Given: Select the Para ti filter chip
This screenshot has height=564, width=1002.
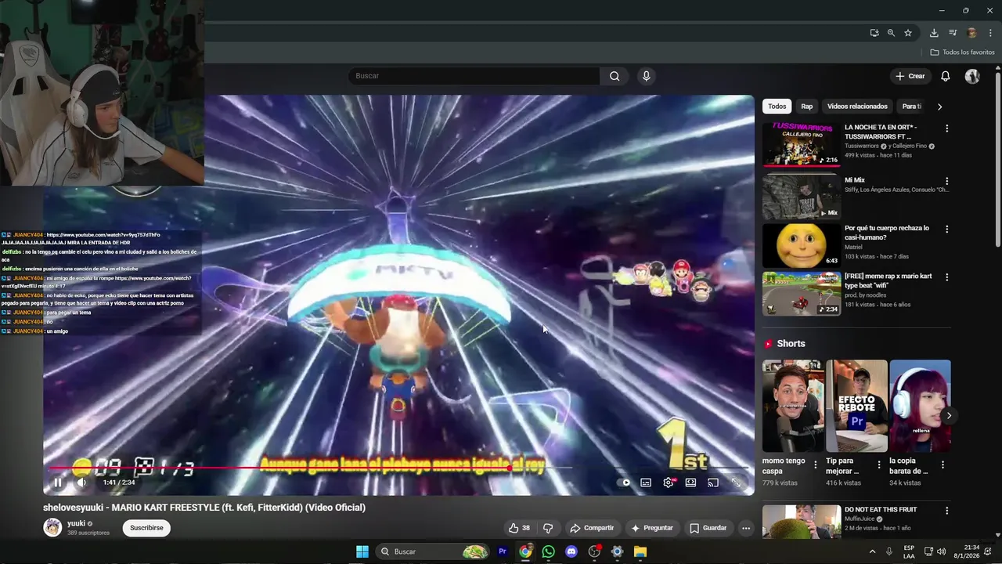Looking at the screenshot, I should click(911, 107).
